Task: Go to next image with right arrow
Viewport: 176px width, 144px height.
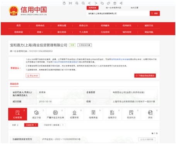Action: 96,3
